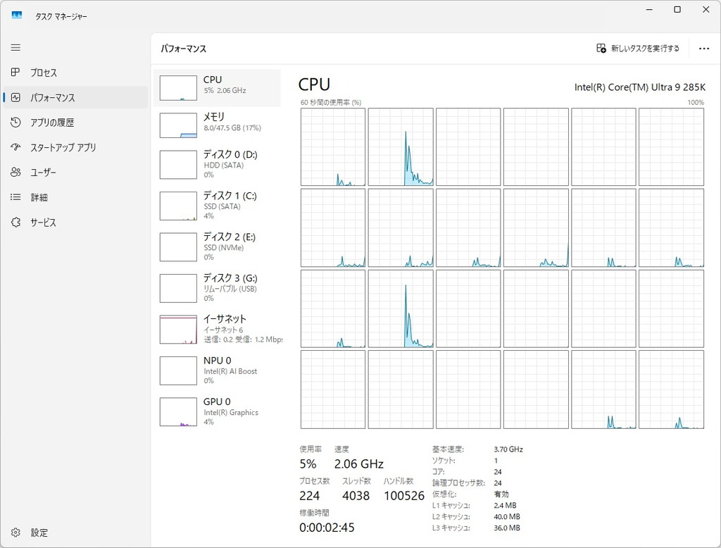This screenshot has width=721, height=548.
Task: Click the パフォーマンス page header title
Action: click(x=184, y=49)
